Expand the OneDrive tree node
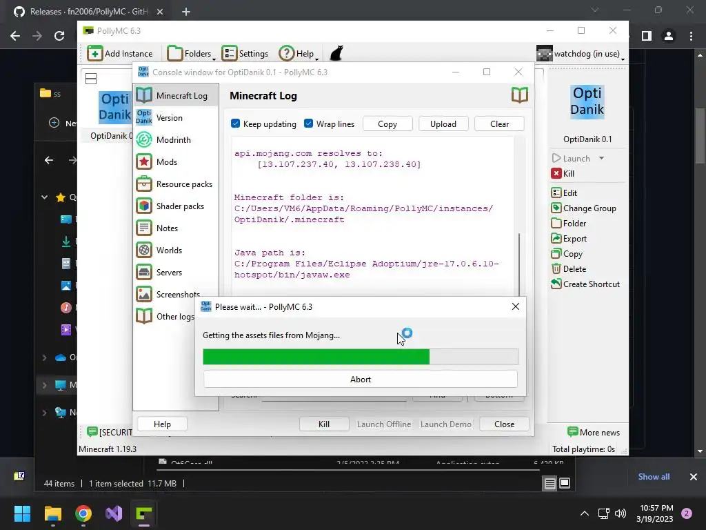This screenshot has height=530, width=706. coord(44,357)
